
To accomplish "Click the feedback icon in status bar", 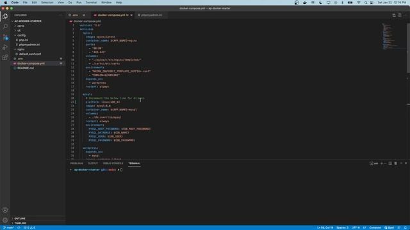I will [399, 227].
